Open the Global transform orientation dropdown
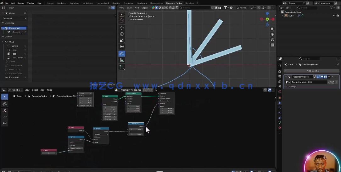 243,8
